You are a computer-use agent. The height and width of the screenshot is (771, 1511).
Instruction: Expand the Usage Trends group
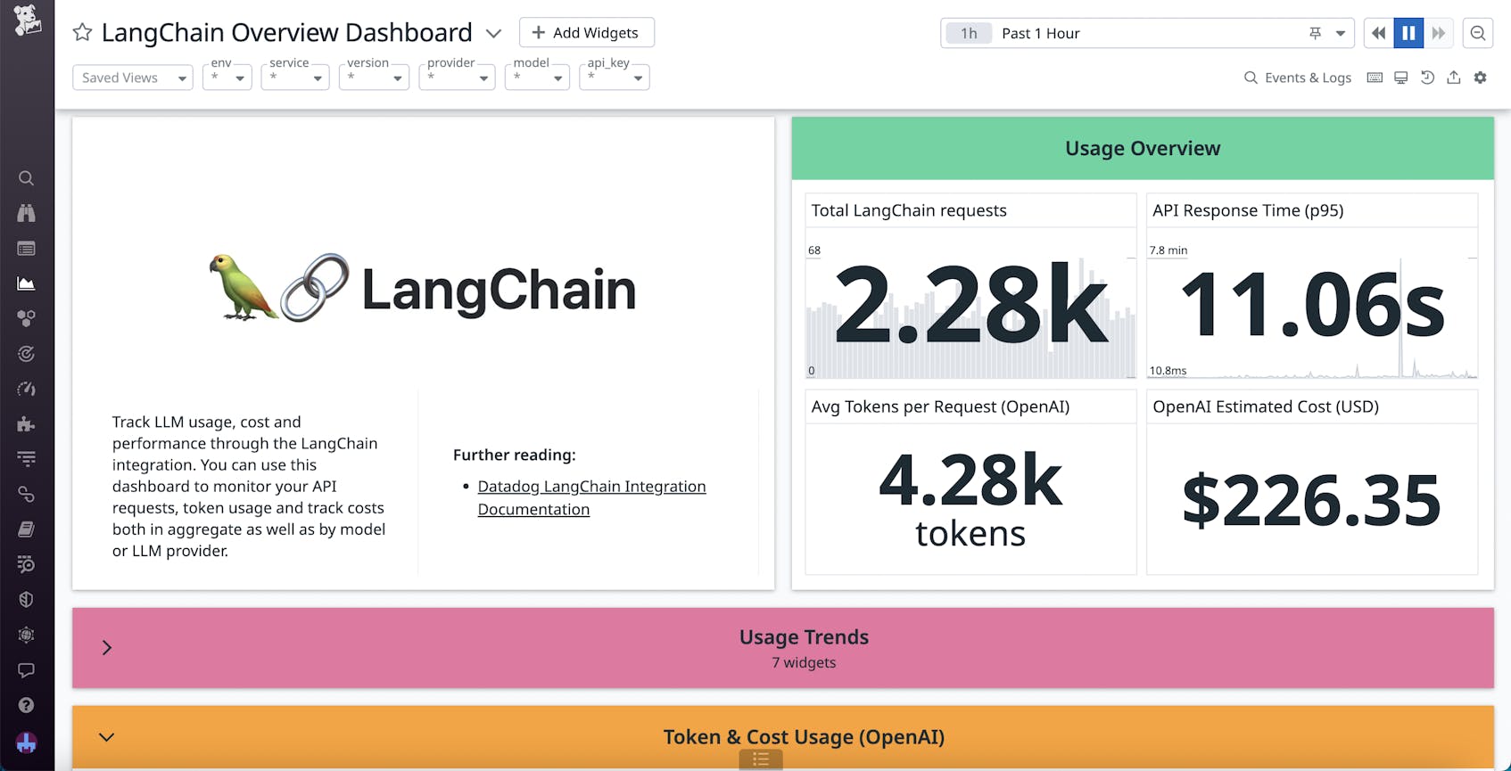click(106, 648)
